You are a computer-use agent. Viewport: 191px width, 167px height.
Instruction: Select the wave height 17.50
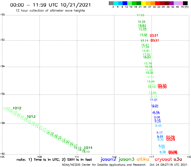[x=70, y=144]
